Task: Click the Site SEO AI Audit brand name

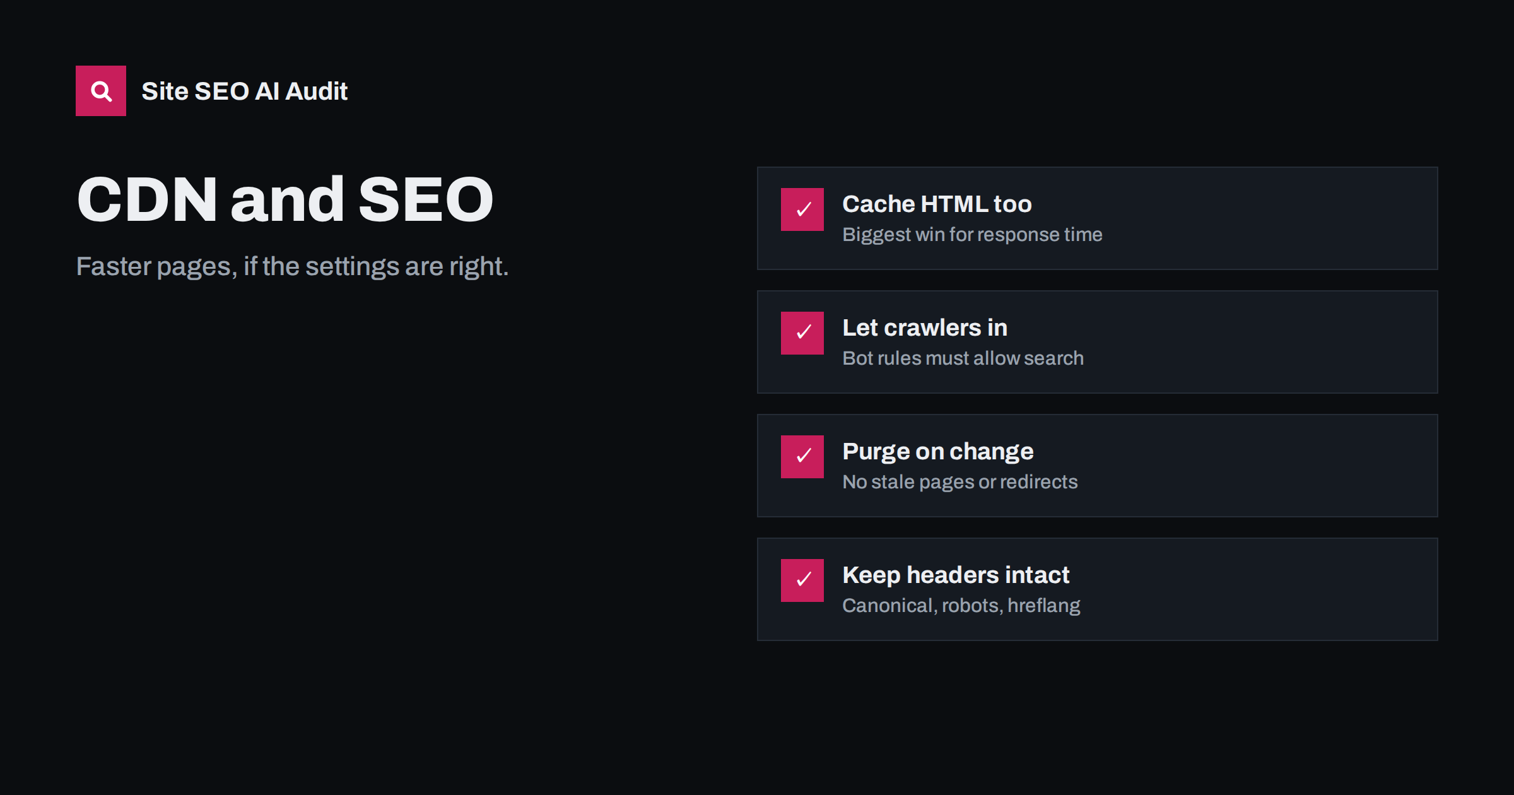Action: click(x=244, y=91)
